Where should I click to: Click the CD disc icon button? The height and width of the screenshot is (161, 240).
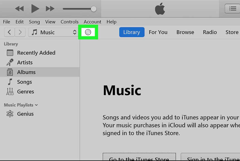[x=88, y=32]
